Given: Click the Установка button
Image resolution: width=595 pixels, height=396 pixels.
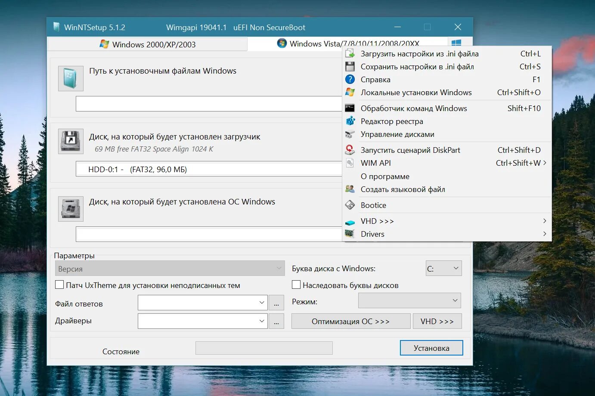Looking at the screenshot, I should click(431, 348).
